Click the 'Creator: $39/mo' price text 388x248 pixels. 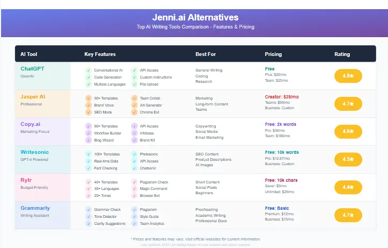(x=282, y=97)
